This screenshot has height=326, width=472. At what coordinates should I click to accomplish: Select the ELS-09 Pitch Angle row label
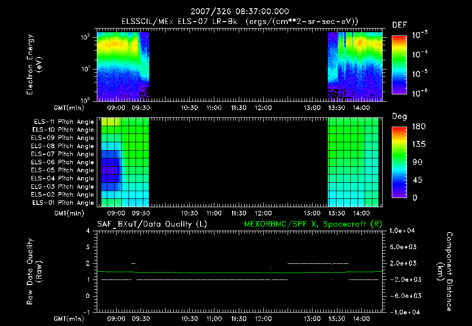[63, 138]
